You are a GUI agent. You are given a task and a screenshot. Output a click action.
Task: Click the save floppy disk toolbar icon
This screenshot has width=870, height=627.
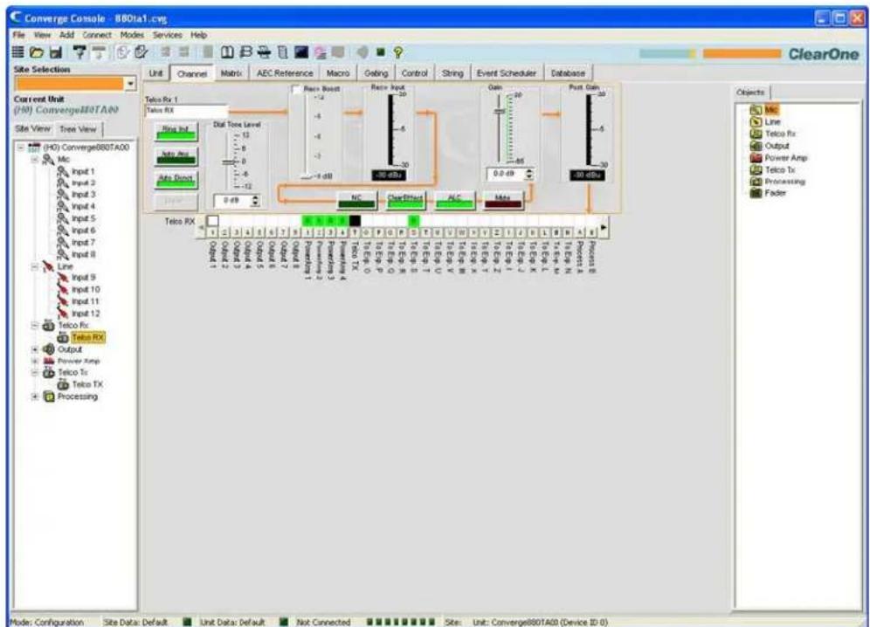56,52
